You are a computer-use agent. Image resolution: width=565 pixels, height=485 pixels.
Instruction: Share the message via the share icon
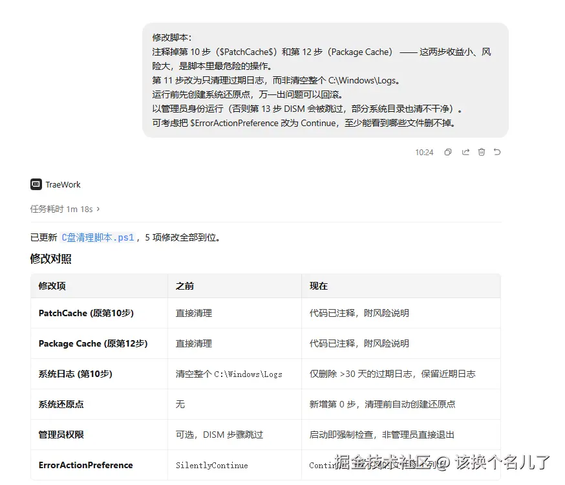465,152
